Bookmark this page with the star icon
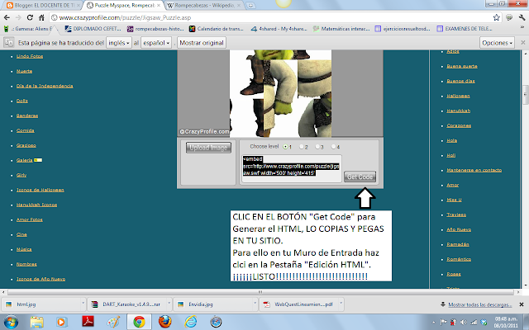This screenshot has width=529, height=330. point(496,17)
